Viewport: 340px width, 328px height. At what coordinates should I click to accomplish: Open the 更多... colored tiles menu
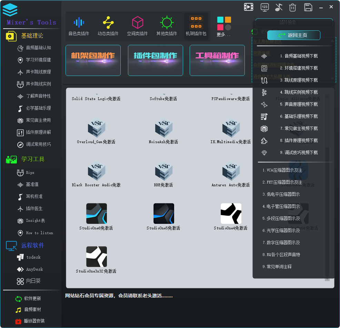click(224, 27)
